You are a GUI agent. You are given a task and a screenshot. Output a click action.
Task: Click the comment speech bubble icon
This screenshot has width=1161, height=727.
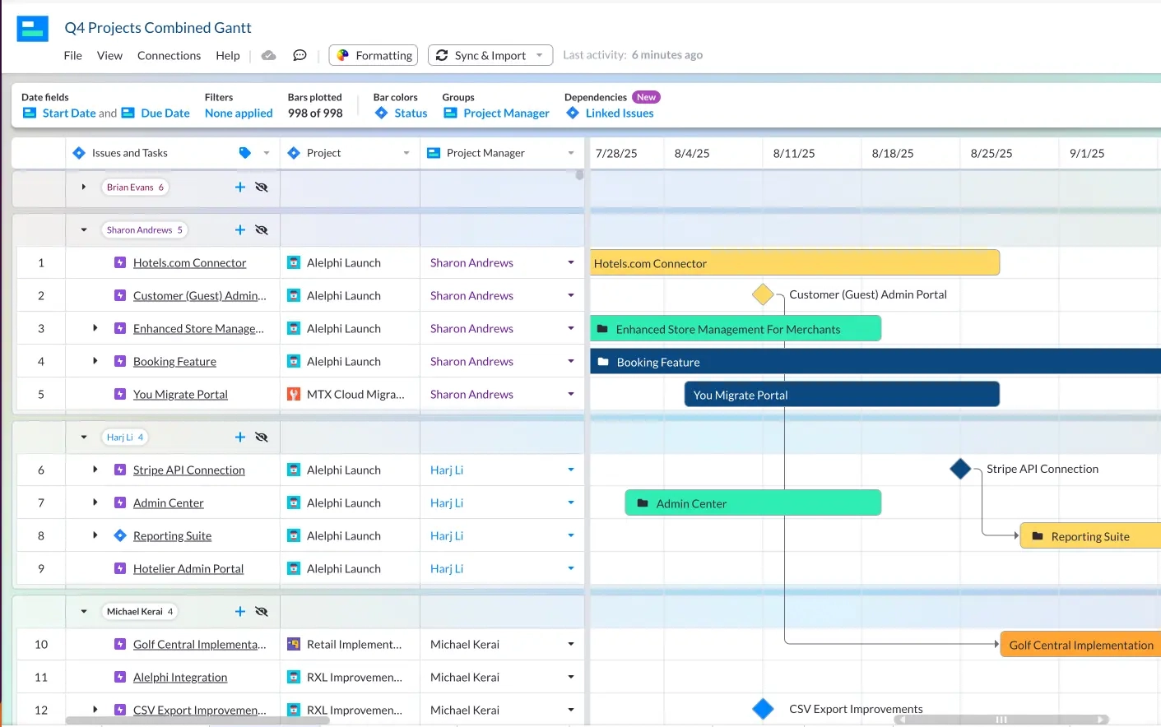coord(300,55)
